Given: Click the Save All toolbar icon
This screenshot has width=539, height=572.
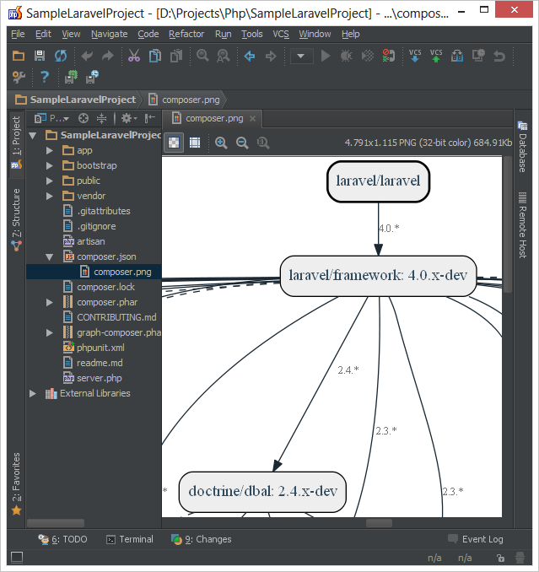Looking at the screenshot, I should [x=40, y=57].
